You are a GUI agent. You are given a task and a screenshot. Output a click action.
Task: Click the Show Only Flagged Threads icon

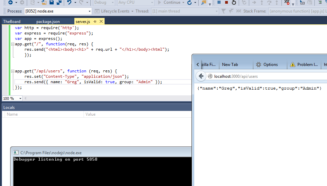(x=231, y=11)
